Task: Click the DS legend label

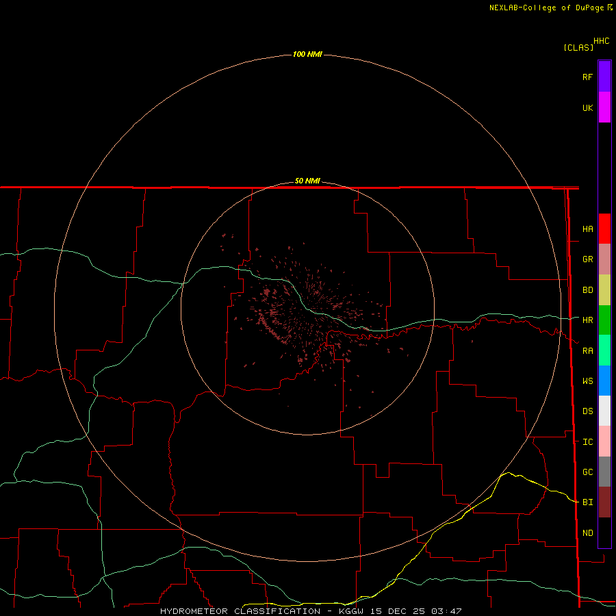Action: pos(587,411)
